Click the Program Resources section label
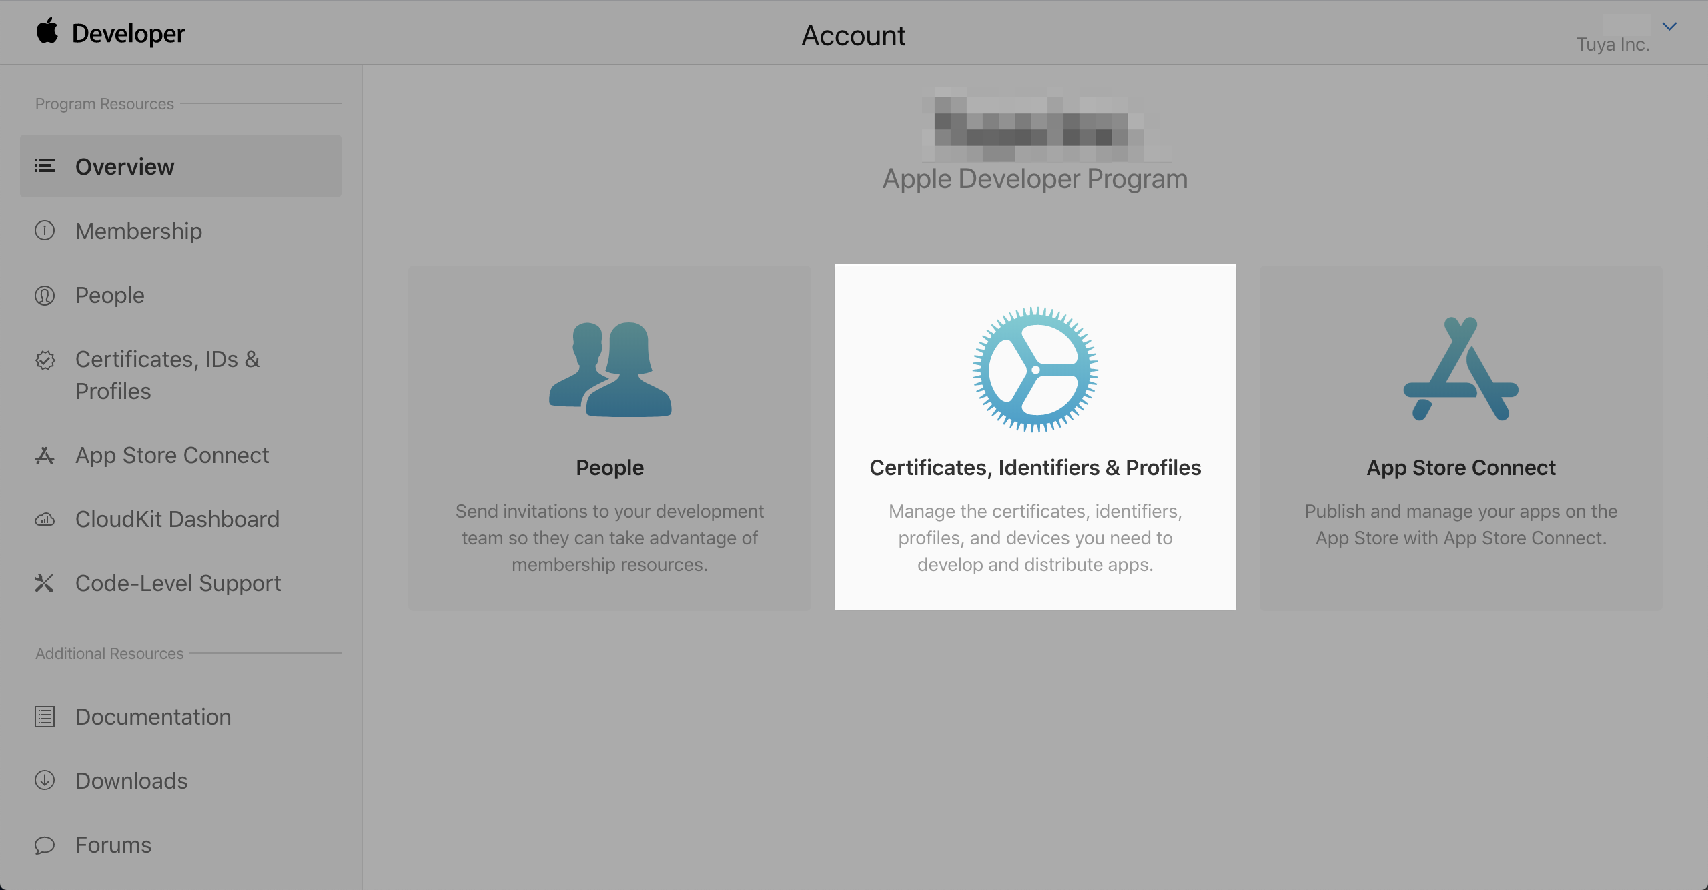This screenshot has height=890, width=1708. 104,104
